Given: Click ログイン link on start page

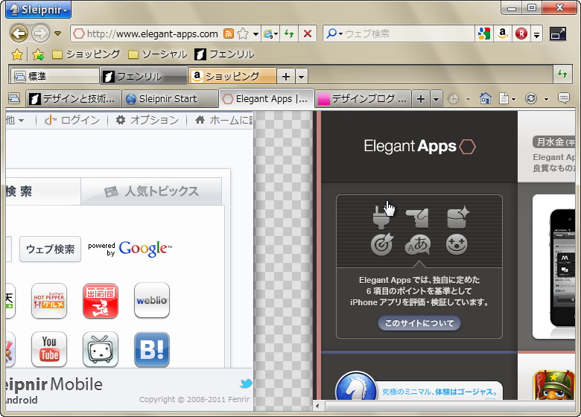Looking at the screenshot, I should 72,120.
